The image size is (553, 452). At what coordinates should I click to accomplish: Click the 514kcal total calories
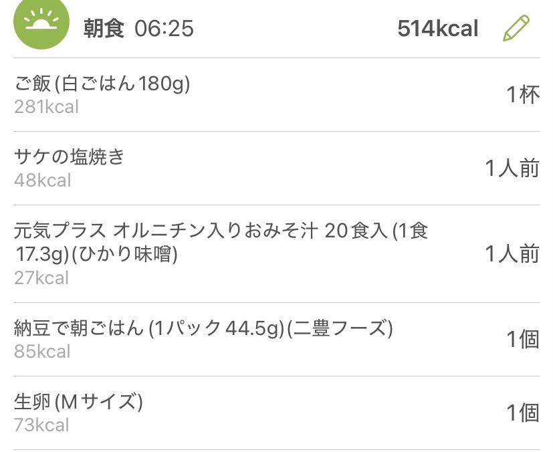[x=437, y=29]
